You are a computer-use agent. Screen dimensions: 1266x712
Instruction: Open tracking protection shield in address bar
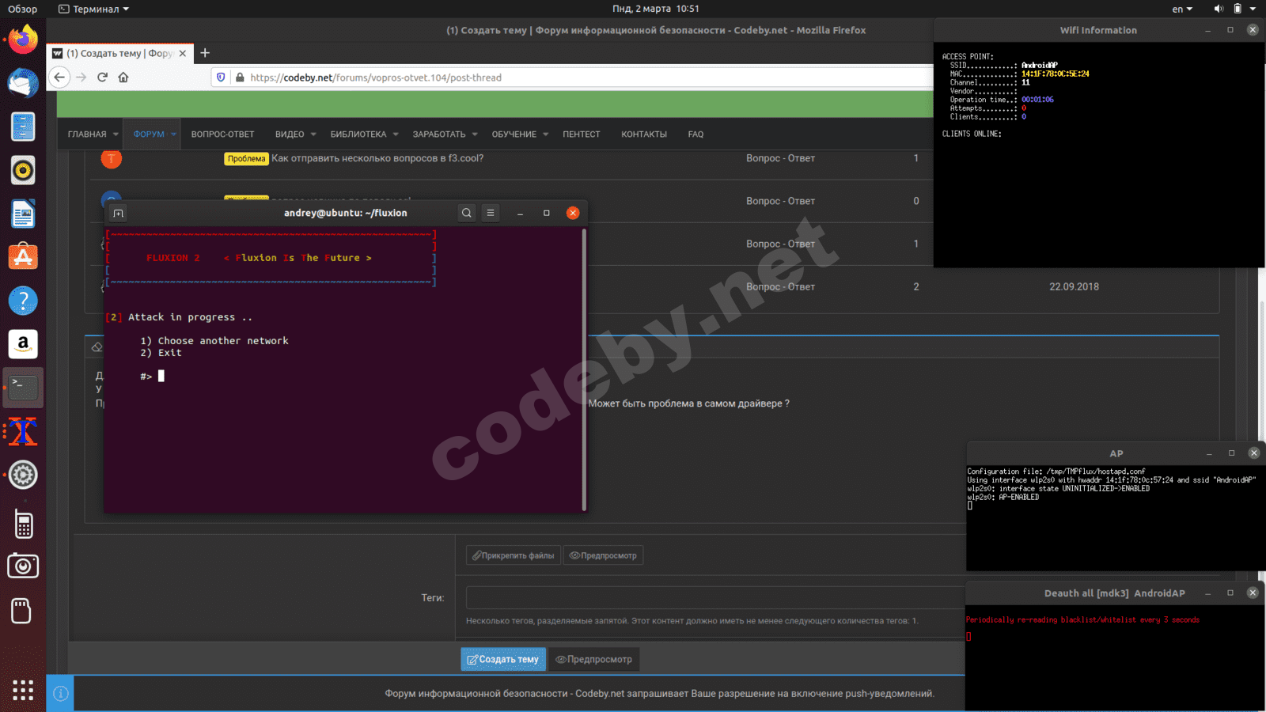coord(221,77)
